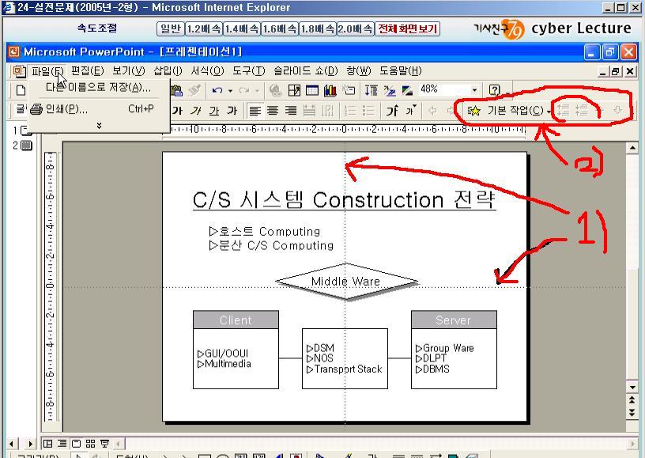Open the 파일(F) menu
The width and height of the screenshot is (645, 458).
coord(47,71)
